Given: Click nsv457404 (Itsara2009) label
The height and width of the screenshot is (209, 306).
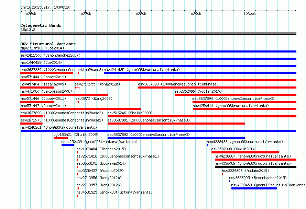Looking at the screenshot, I should [x=43, y=84].
